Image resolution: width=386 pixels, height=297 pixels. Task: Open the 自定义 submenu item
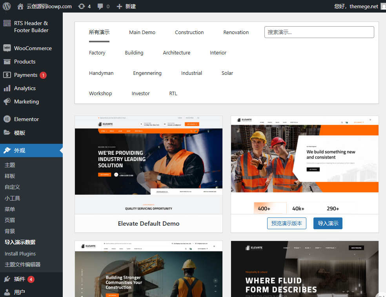click(12, 187)
